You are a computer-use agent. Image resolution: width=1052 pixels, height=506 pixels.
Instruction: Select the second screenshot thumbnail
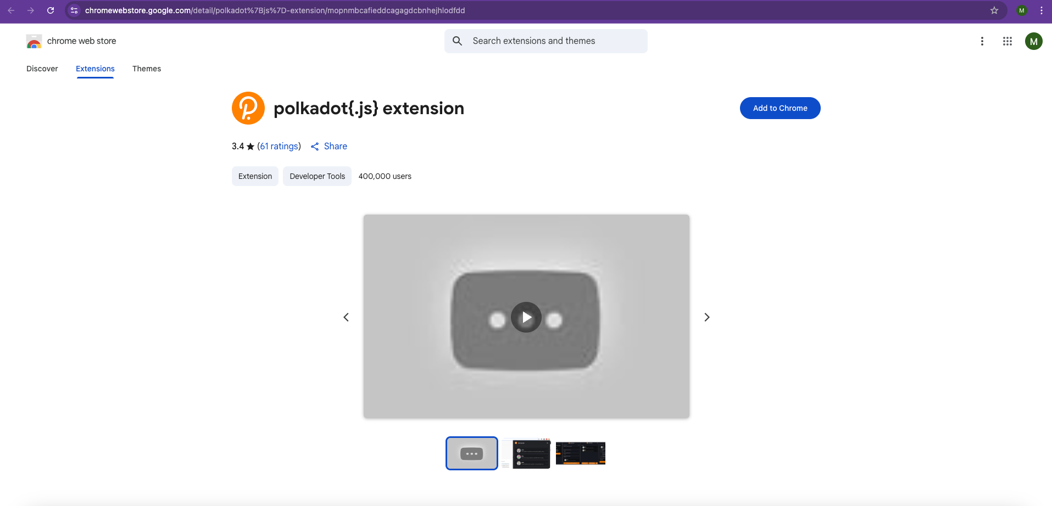[526, 453]
